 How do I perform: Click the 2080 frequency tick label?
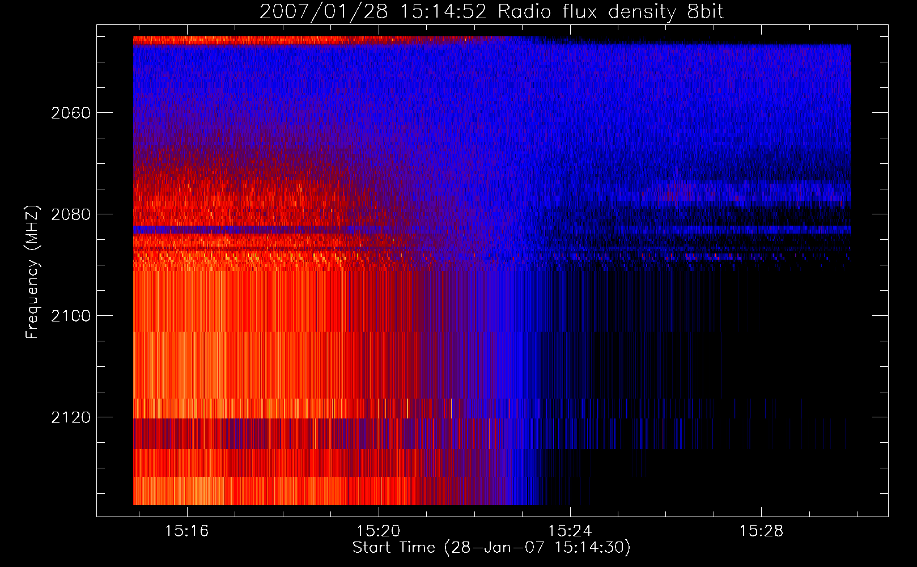71,214
